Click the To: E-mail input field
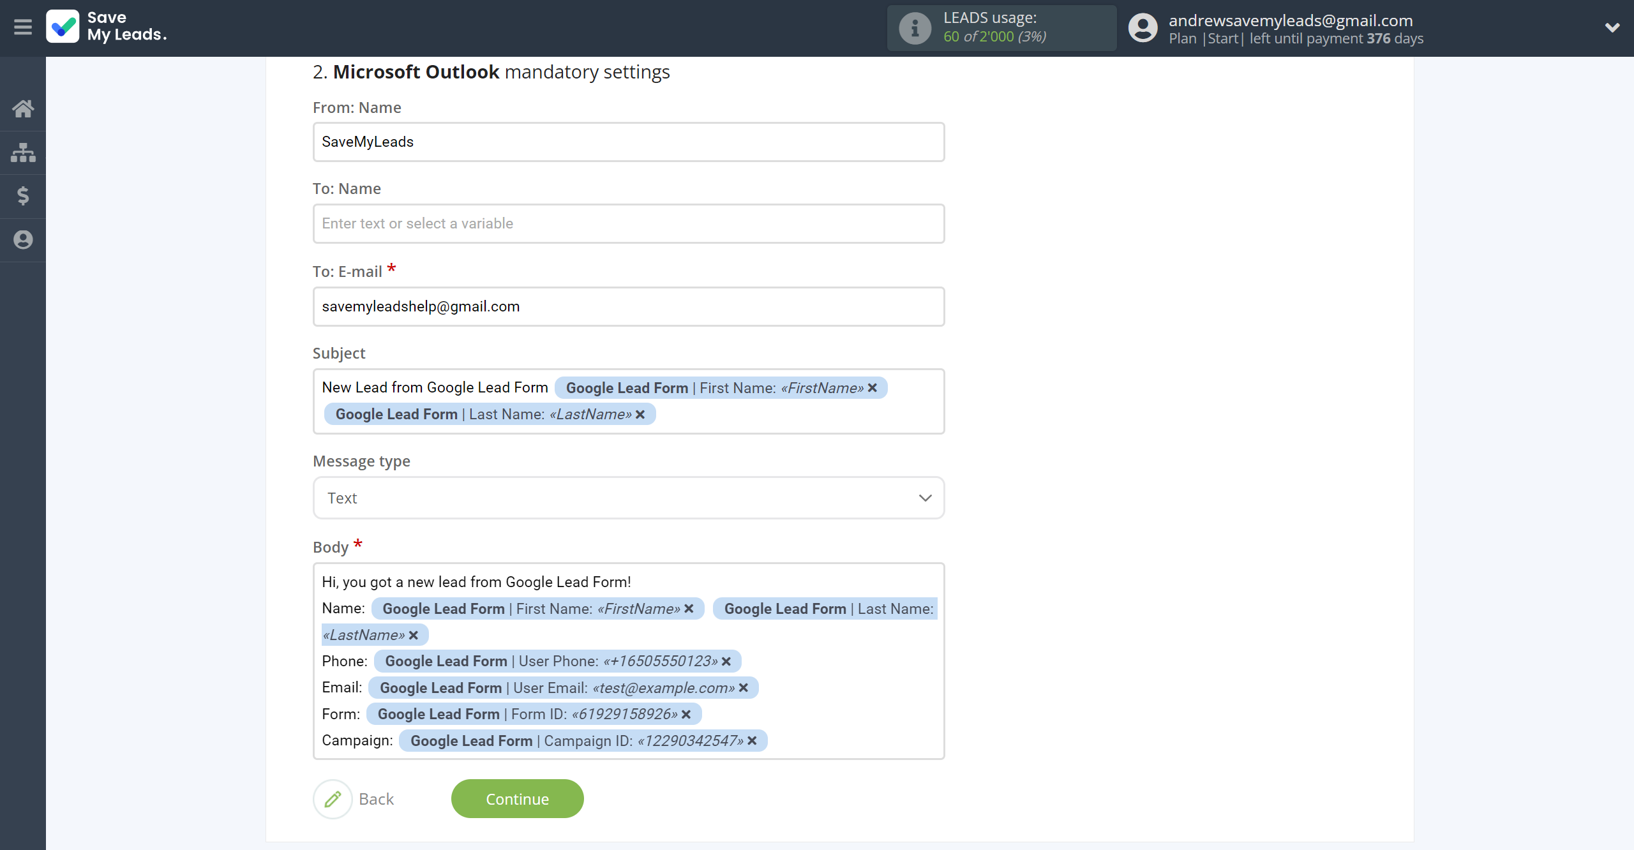Image resolution: width=1634 pixels, height=850 pixels. [629, 306]
